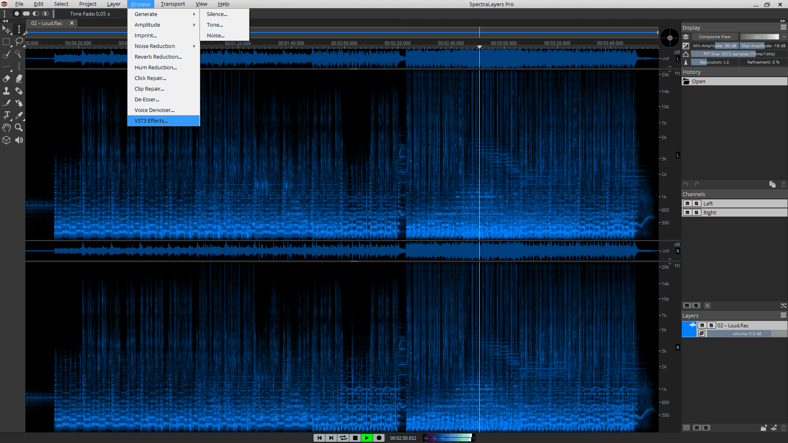This screenshot has height=443, width=788.
Task: Start playback with the green play button
Action: 367,438
